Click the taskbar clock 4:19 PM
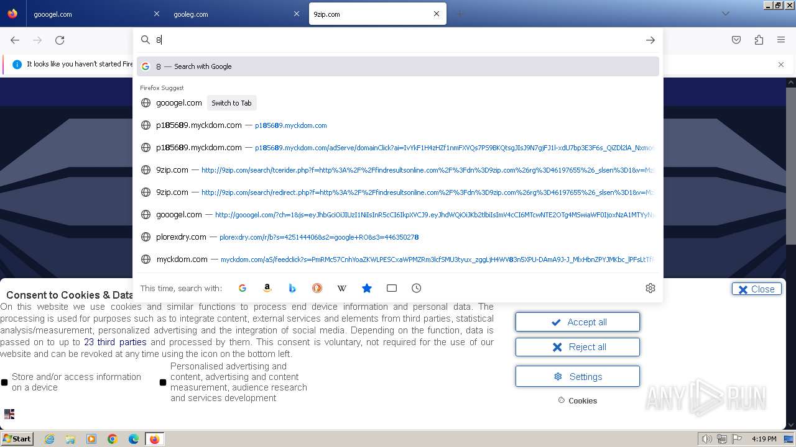The height and width of the screenshot is (447, 796). coord(764,439)
